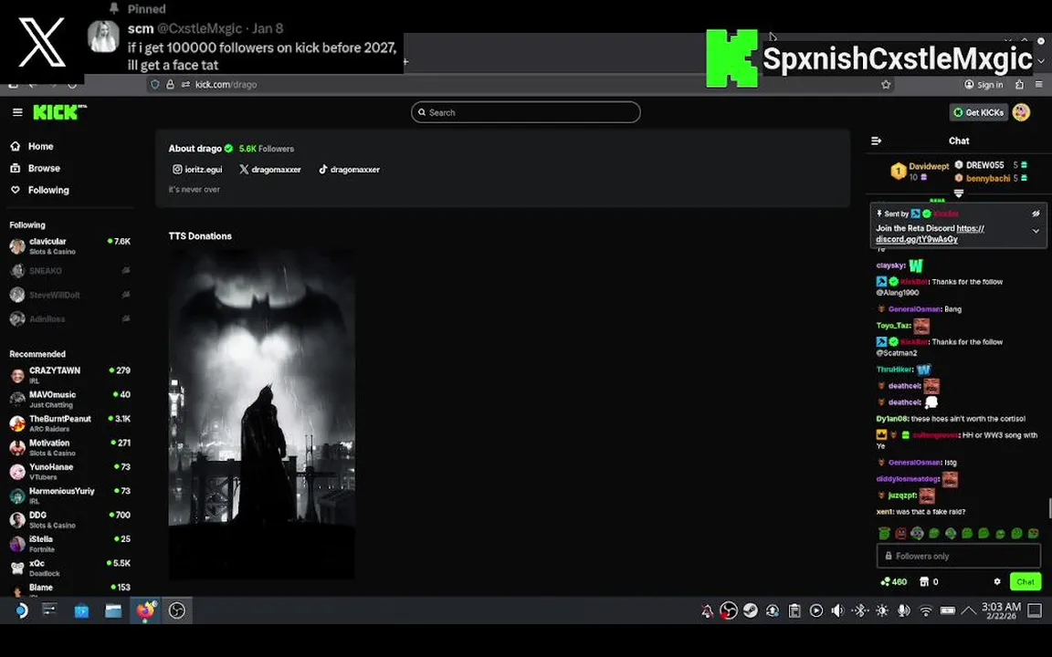Collapse the chat panel with arrow icon

[x=877, y=141]
